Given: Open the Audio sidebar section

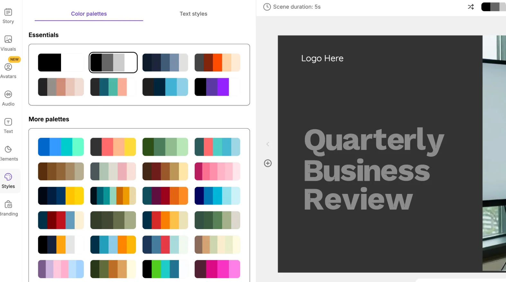Looking at the screenshot, I should [x=8, y=99].
